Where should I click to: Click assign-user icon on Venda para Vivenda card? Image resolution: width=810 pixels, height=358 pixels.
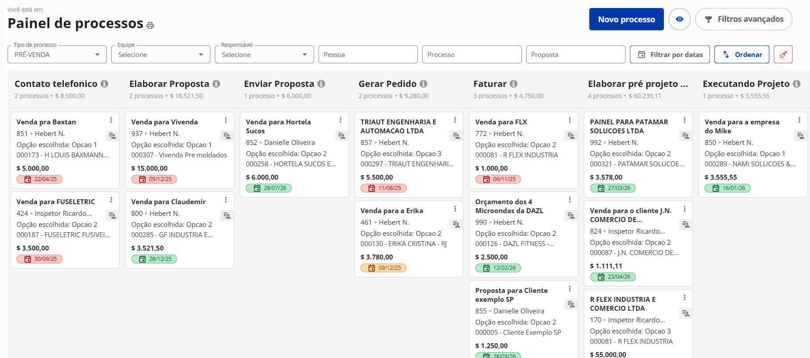227,136
